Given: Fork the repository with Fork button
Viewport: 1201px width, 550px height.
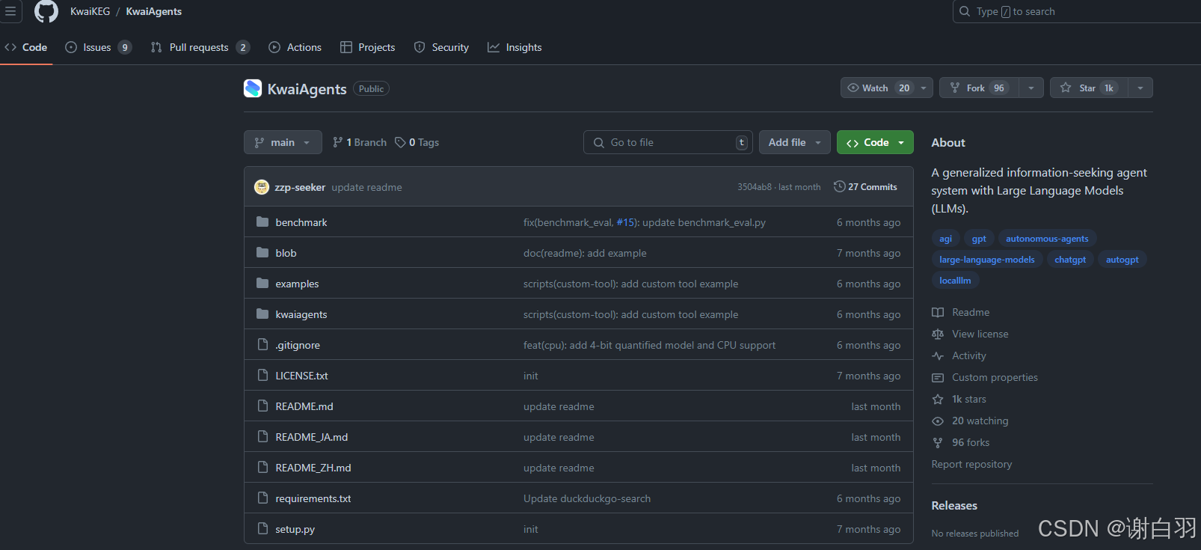Looking at the screenshot, I should point(979,88).
